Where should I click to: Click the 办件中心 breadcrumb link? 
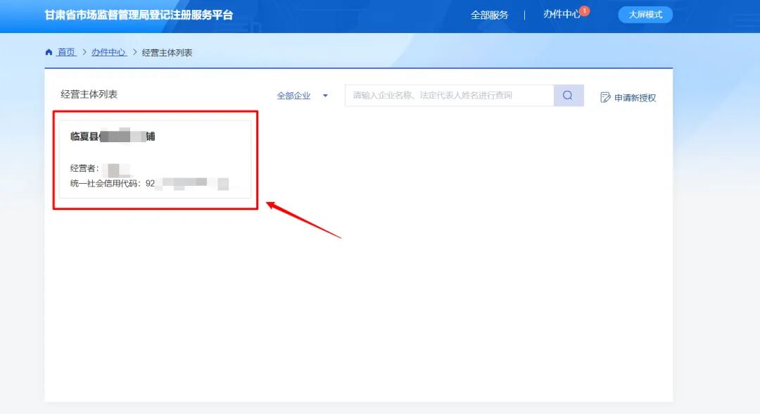coord(109,51)
